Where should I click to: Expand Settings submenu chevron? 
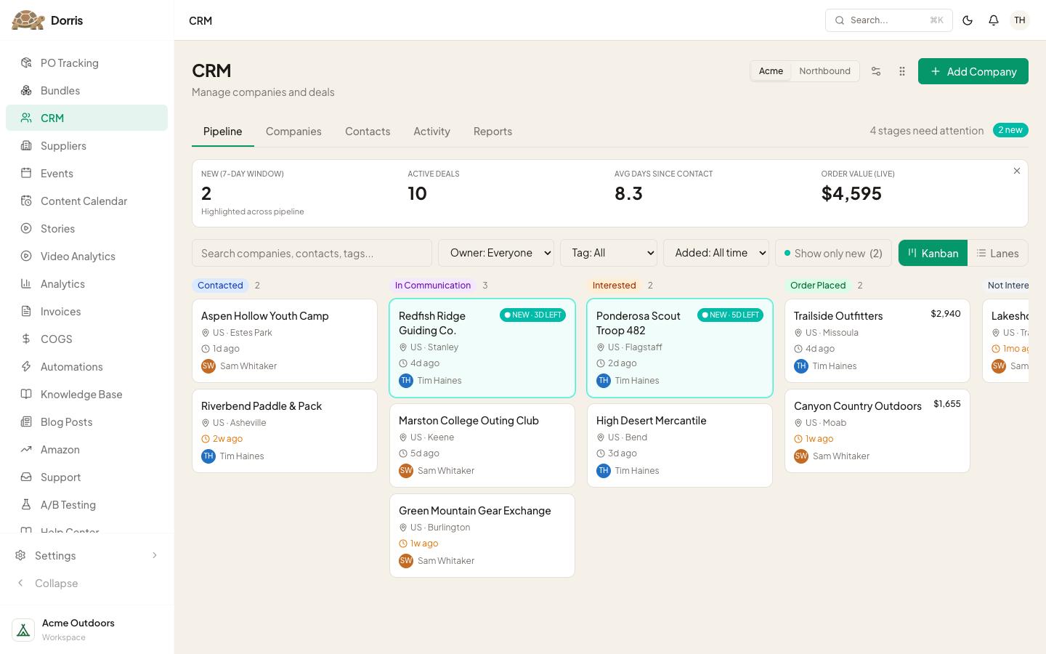click(154, 555)
